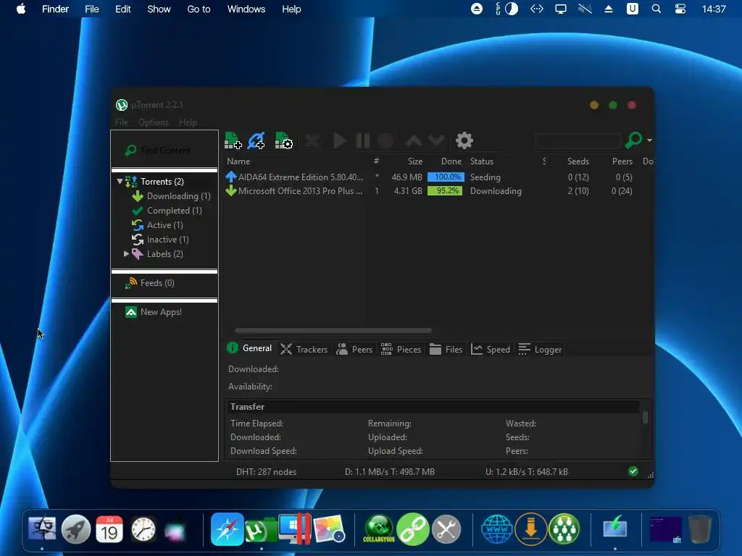This screenshot has height=556, width=742.
Task: Switch to the Peers tab
Action: pos(354,350)
